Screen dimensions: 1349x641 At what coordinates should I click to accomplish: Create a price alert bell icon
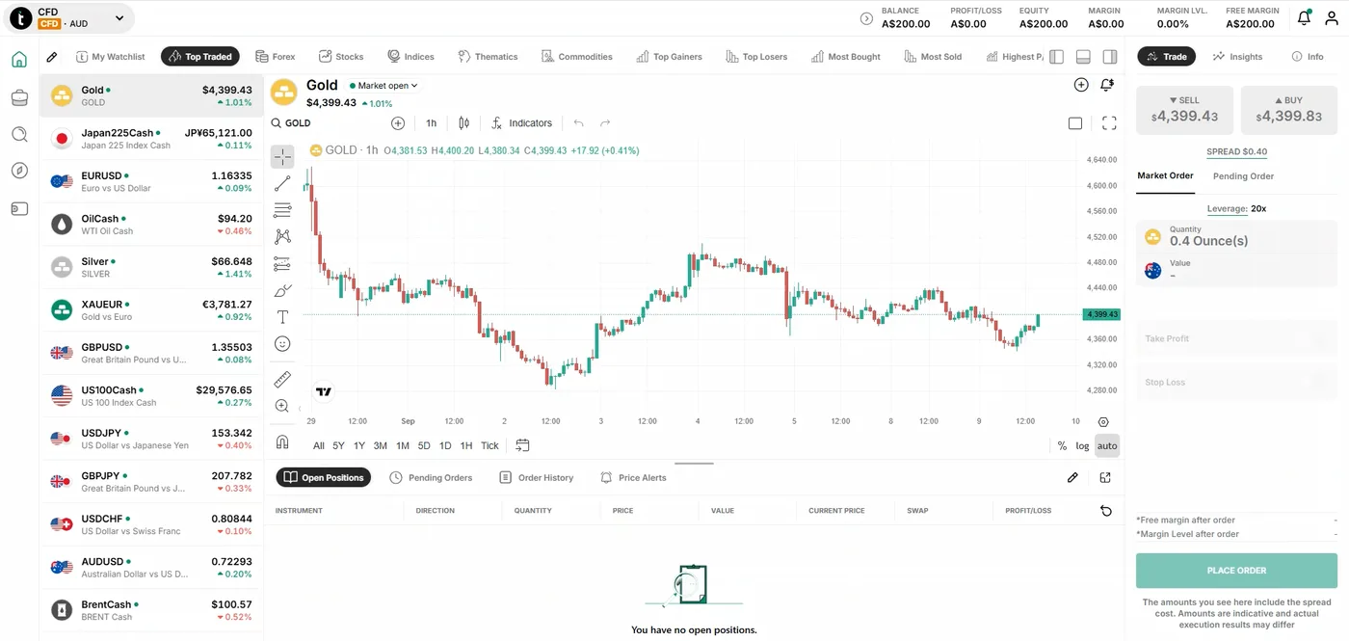point(1107,85)
